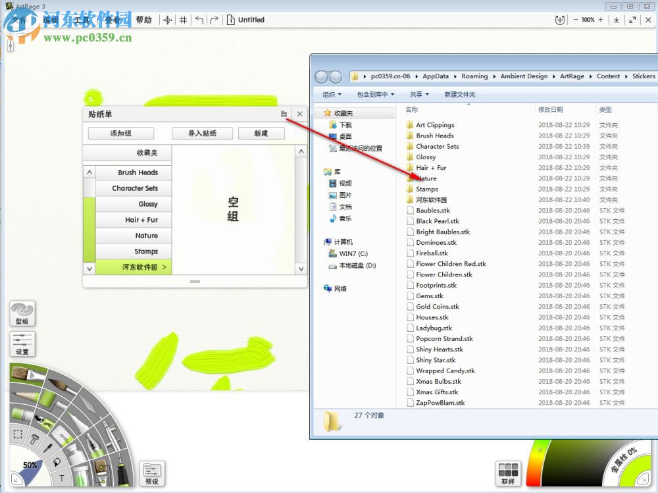Open the 型板 stencils panel
This screenshot has width=658, height=493.
[22, 314]
